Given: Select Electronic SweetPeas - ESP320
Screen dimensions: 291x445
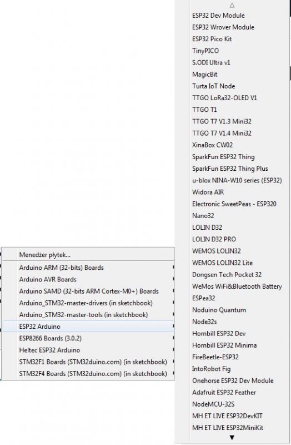Looking at the screenshot, I should point(232,204).
